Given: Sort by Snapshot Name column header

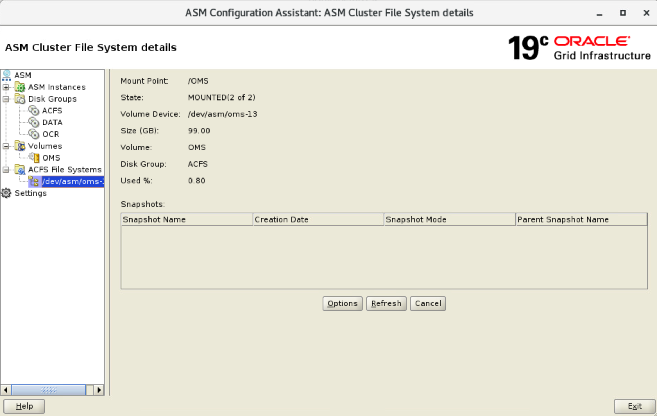Looking at the screenshot, I should pos(187,219).
